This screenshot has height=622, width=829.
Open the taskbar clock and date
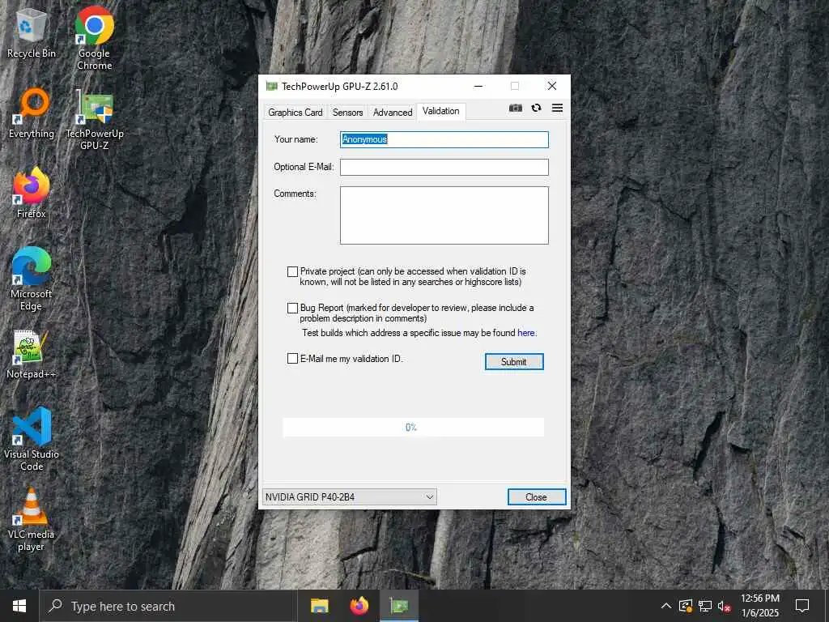(759, 606)
